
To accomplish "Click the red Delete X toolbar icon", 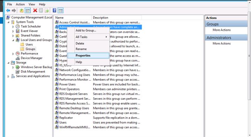I will [x=35, y=10].
